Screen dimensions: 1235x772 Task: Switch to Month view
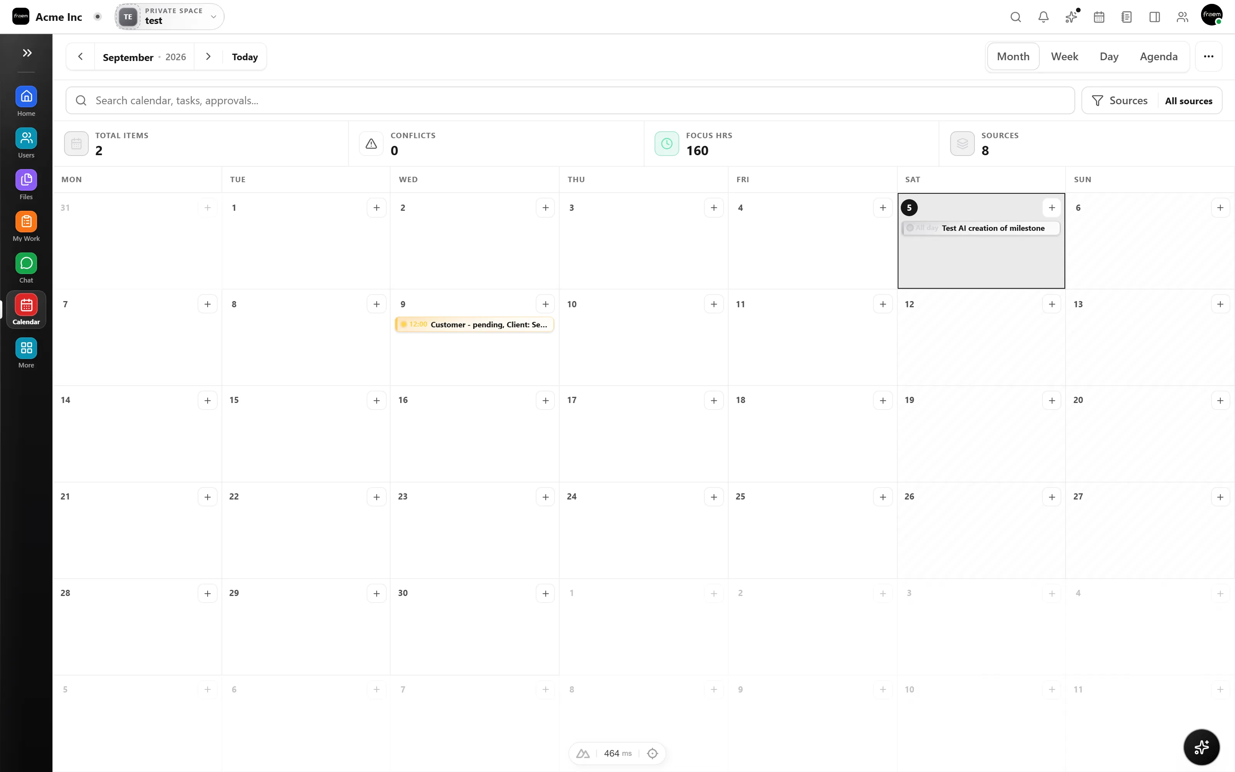1013,57
